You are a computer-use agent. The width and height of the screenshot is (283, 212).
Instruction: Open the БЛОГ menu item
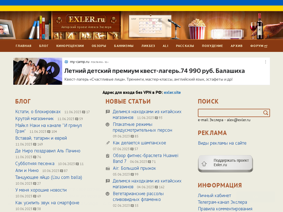click(44, 46)
